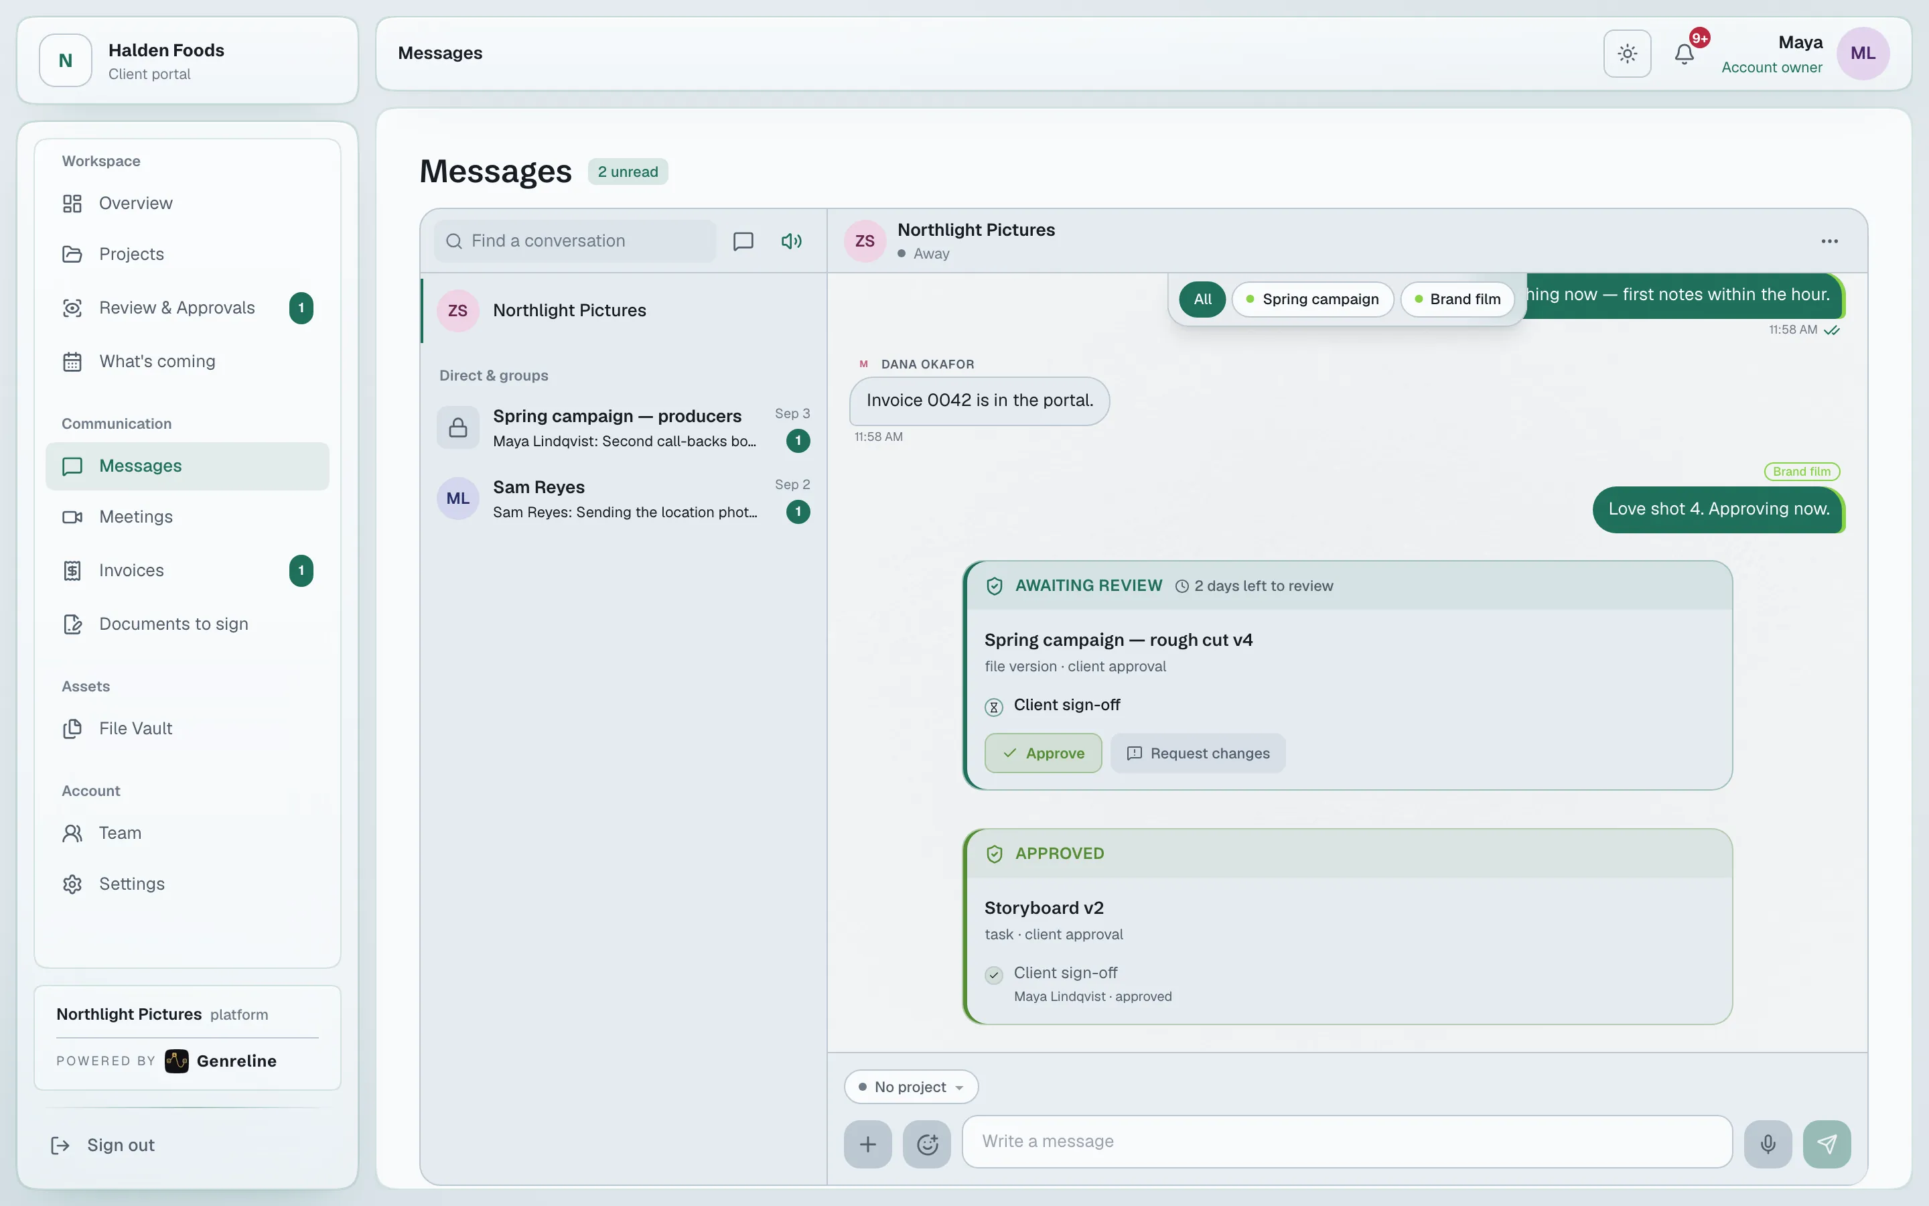Open the emoji picker
This screenshot has width=1929, height=1206.
pyautogui.click(x=927, y=1144)
